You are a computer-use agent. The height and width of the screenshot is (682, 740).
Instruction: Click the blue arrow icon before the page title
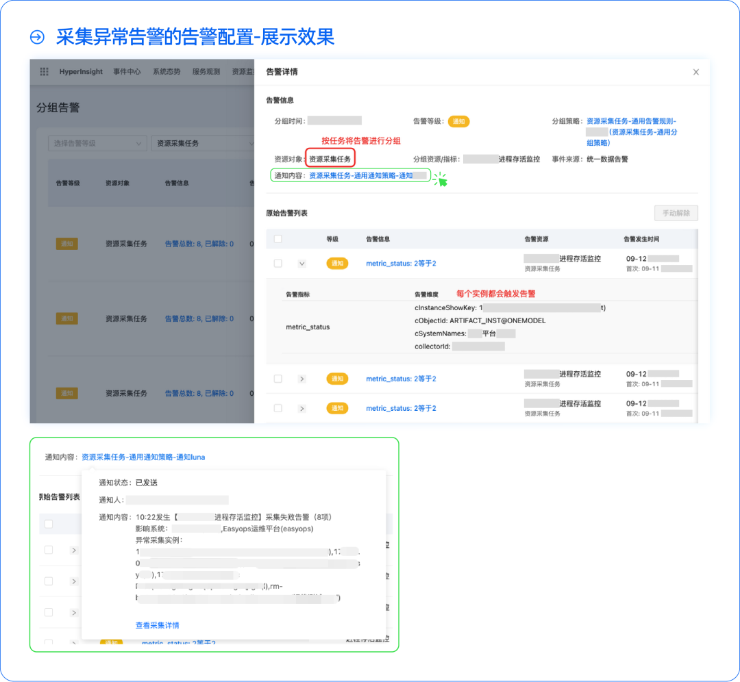35,37
